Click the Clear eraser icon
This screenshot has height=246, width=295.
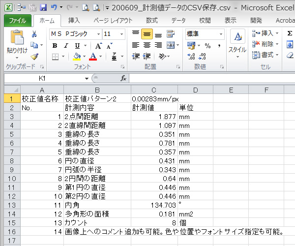[290, 55]
